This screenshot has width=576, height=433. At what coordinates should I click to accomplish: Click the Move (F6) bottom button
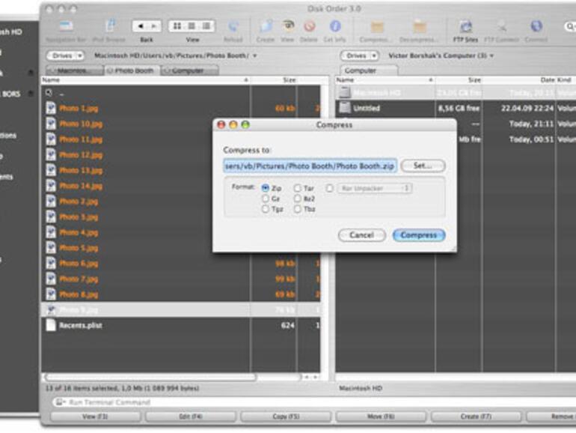[381, 417]
